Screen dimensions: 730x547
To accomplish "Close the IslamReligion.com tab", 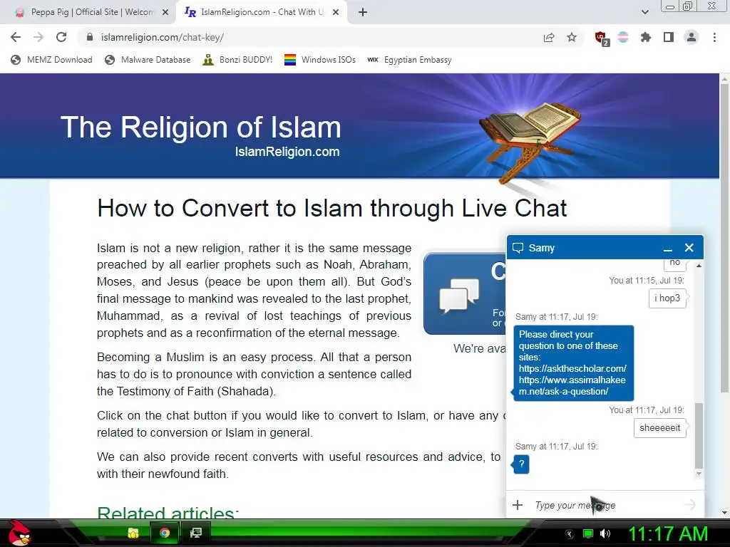I will pyautogui.click(x=336, y=13).
